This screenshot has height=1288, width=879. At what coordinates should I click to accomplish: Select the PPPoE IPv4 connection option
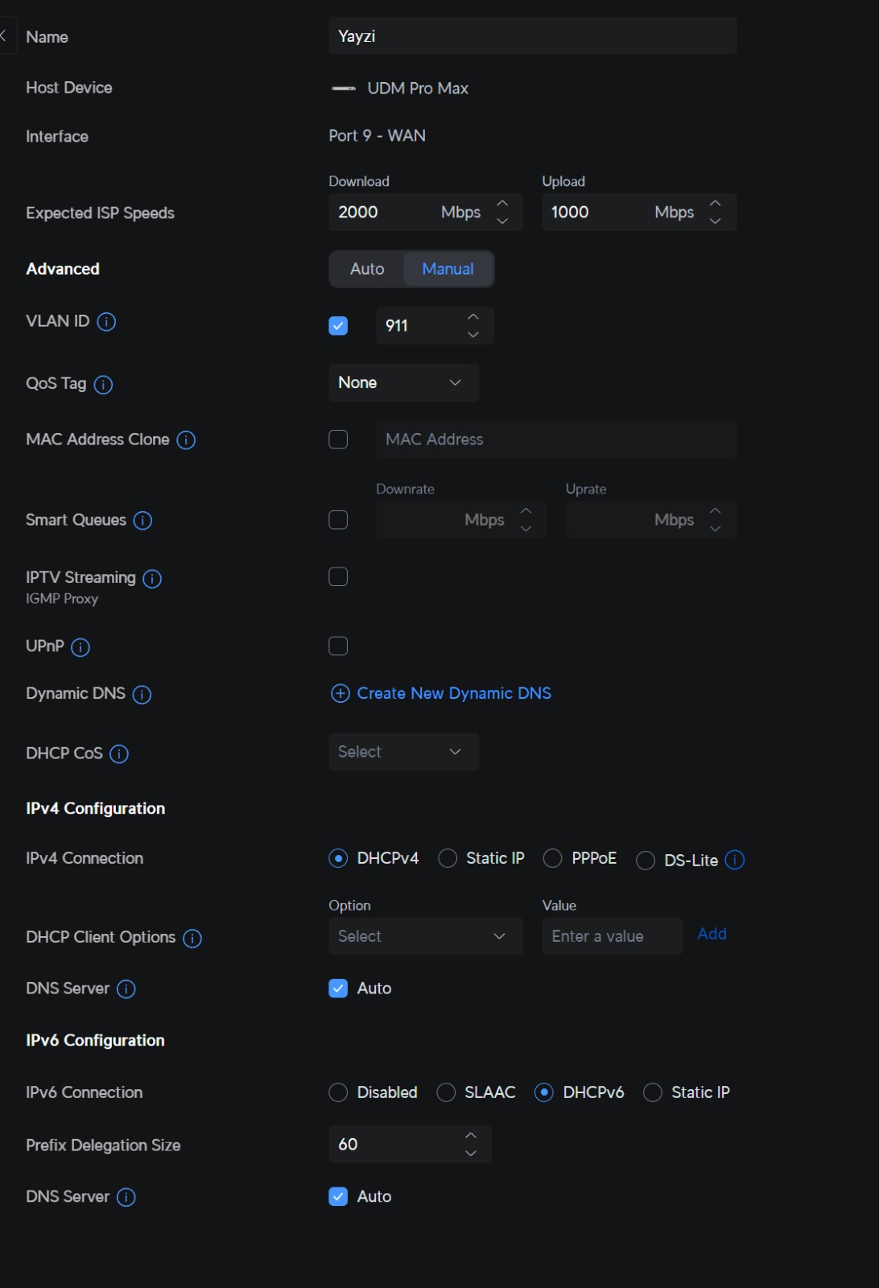(552, 859)
